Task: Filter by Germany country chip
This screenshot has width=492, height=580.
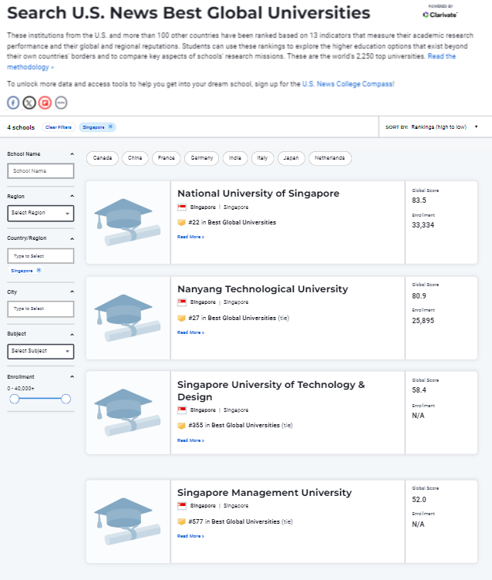Action: click(x=201, y=158)
